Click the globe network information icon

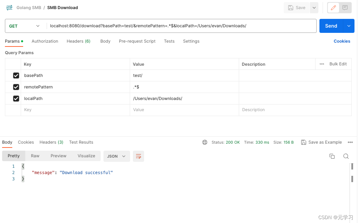tap(204, 142)
